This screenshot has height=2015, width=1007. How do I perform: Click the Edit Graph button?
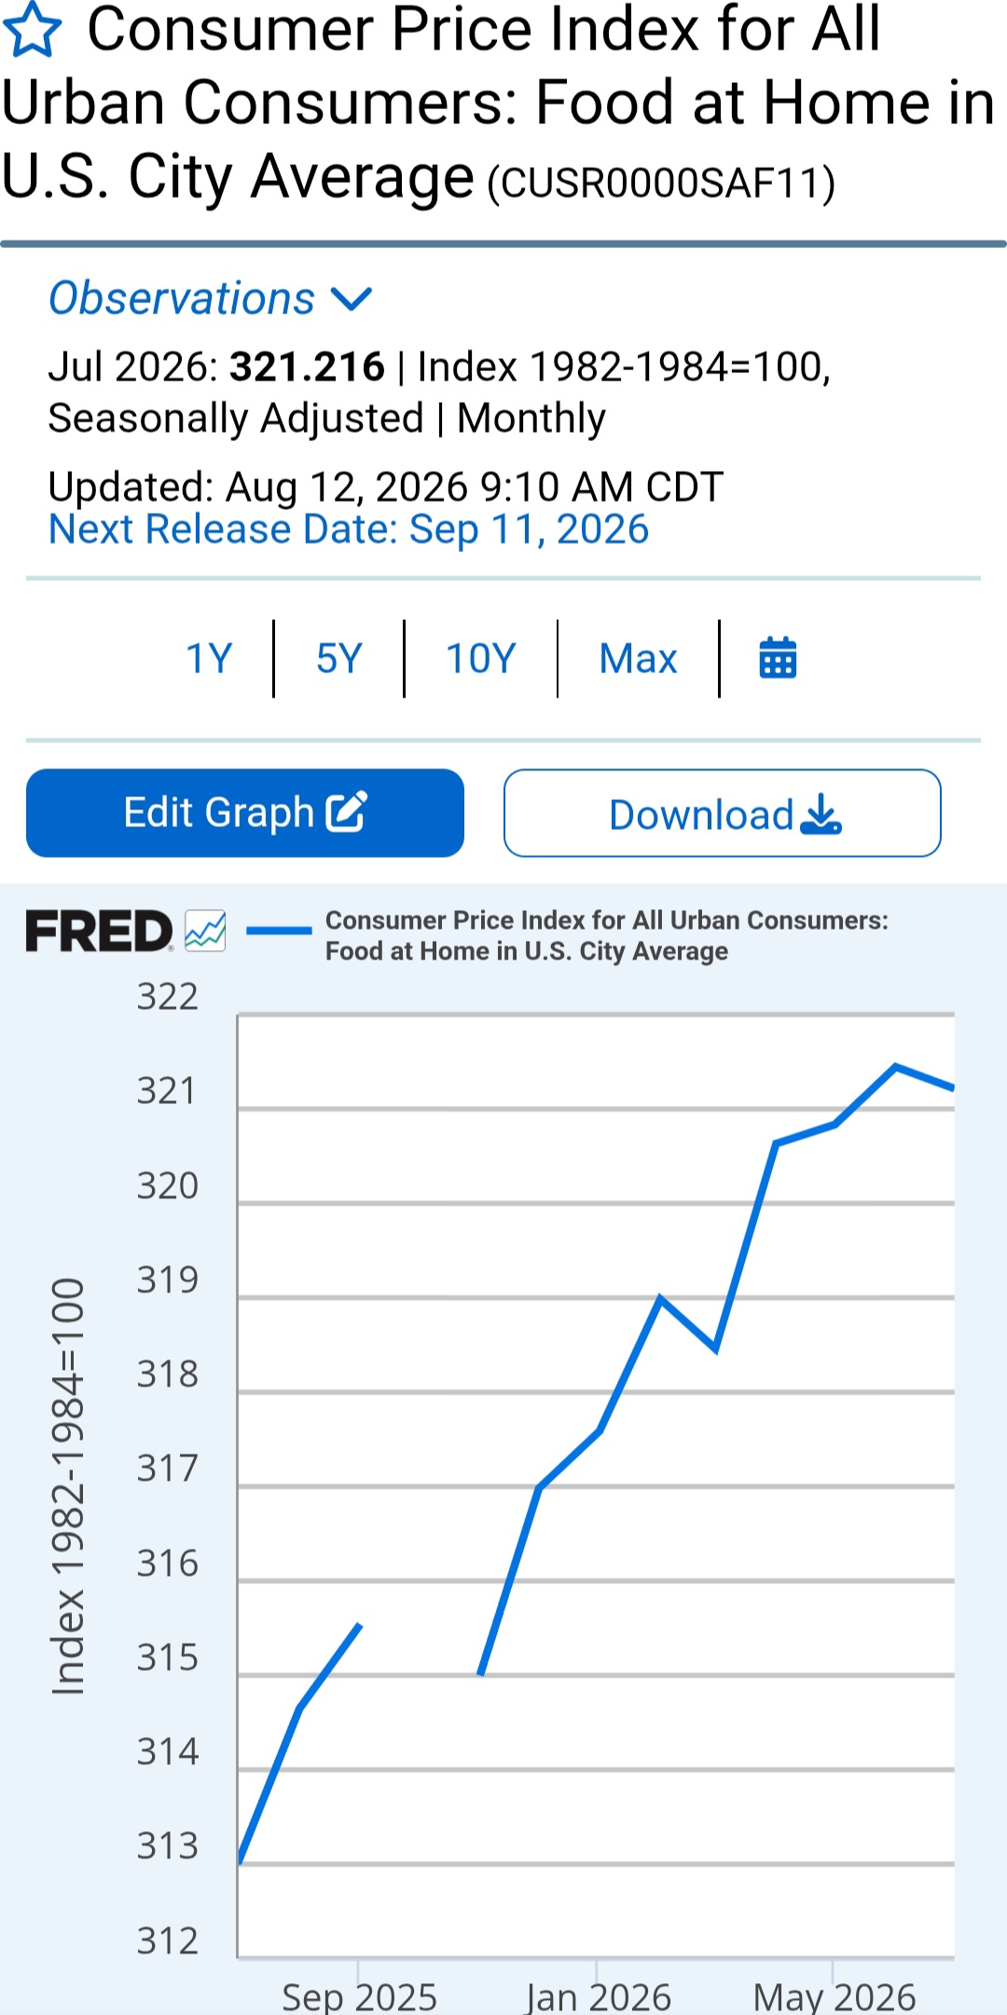[245, 813]
